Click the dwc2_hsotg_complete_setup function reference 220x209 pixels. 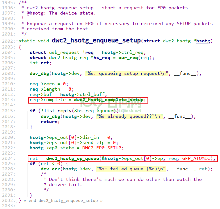[109, 100]
